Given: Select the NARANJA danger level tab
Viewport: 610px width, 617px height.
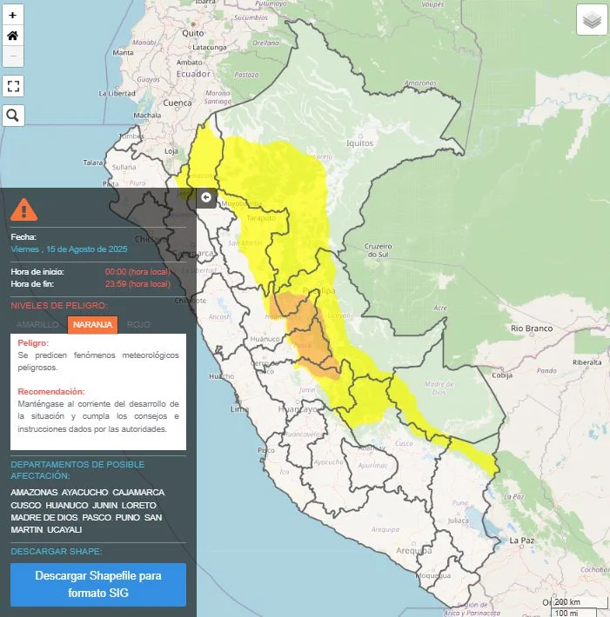Looking at the screenshot, I should [x=92, y=325].
